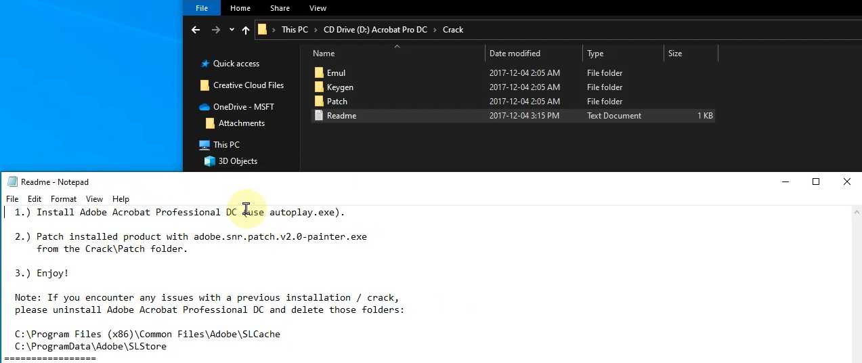Open 3D Objects in the sidebar
This screenshot has height=363, width=862.
[237, 161]
